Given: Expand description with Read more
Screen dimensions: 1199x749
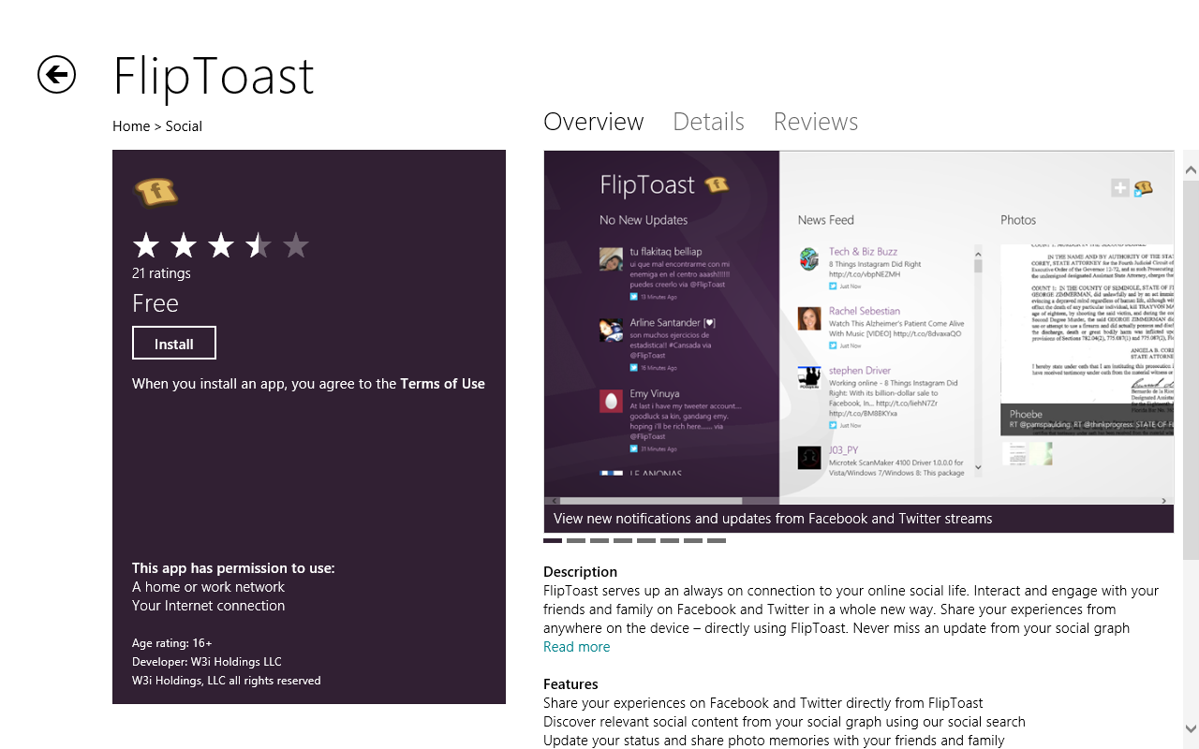Looking at the screenshot, I should click(576, 647).
